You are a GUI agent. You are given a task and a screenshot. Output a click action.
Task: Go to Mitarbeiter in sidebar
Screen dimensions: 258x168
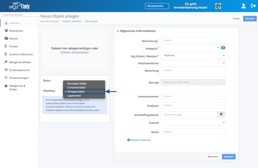(16, 31)
